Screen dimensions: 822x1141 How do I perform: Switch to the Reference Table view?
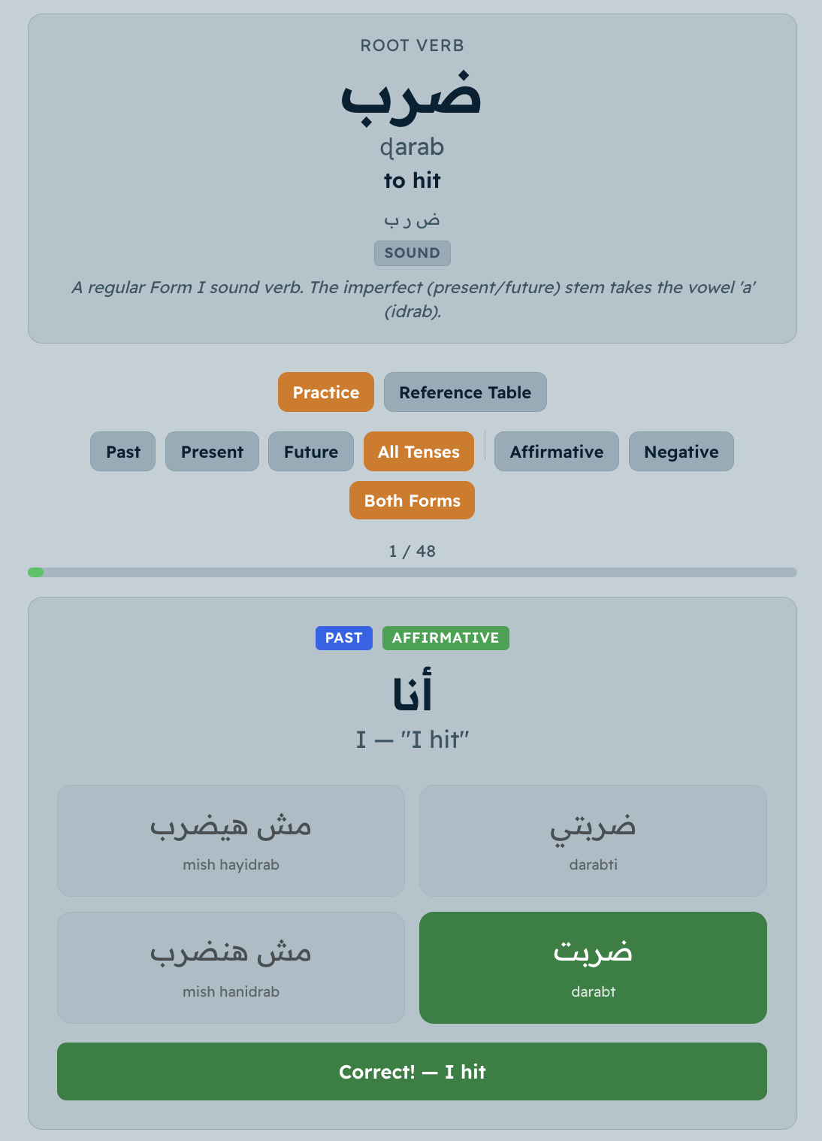click(464, 392)
